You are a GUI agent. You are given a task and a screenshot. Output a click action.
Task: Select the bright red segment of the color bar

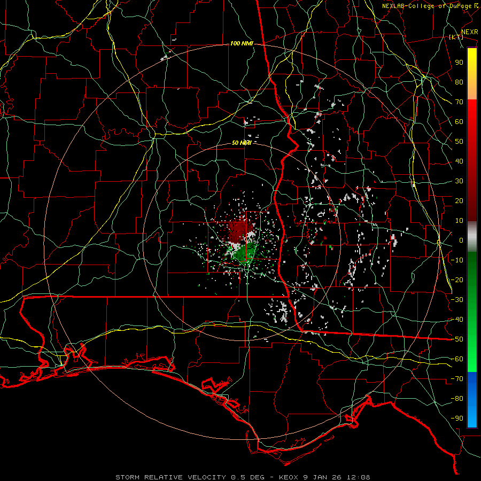(472, 123)
